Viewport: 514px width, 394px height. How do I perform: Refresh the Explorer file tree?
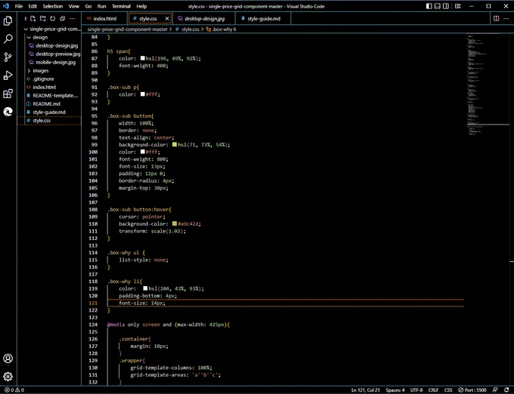coord(52,19)
